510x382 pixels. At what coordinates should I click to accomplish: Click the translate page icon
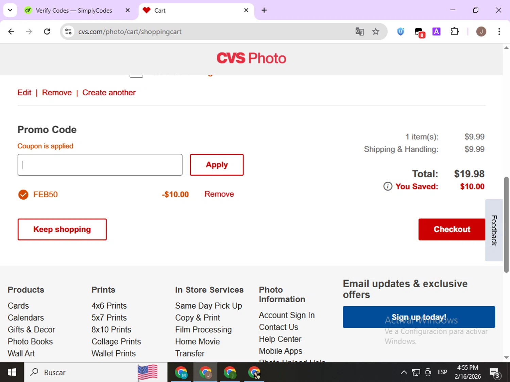click(359, 32)
